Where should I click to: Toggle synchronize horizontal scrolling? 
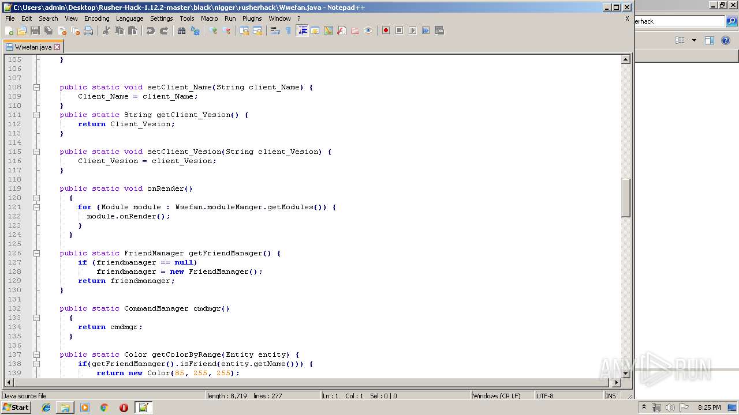(257, 31)
